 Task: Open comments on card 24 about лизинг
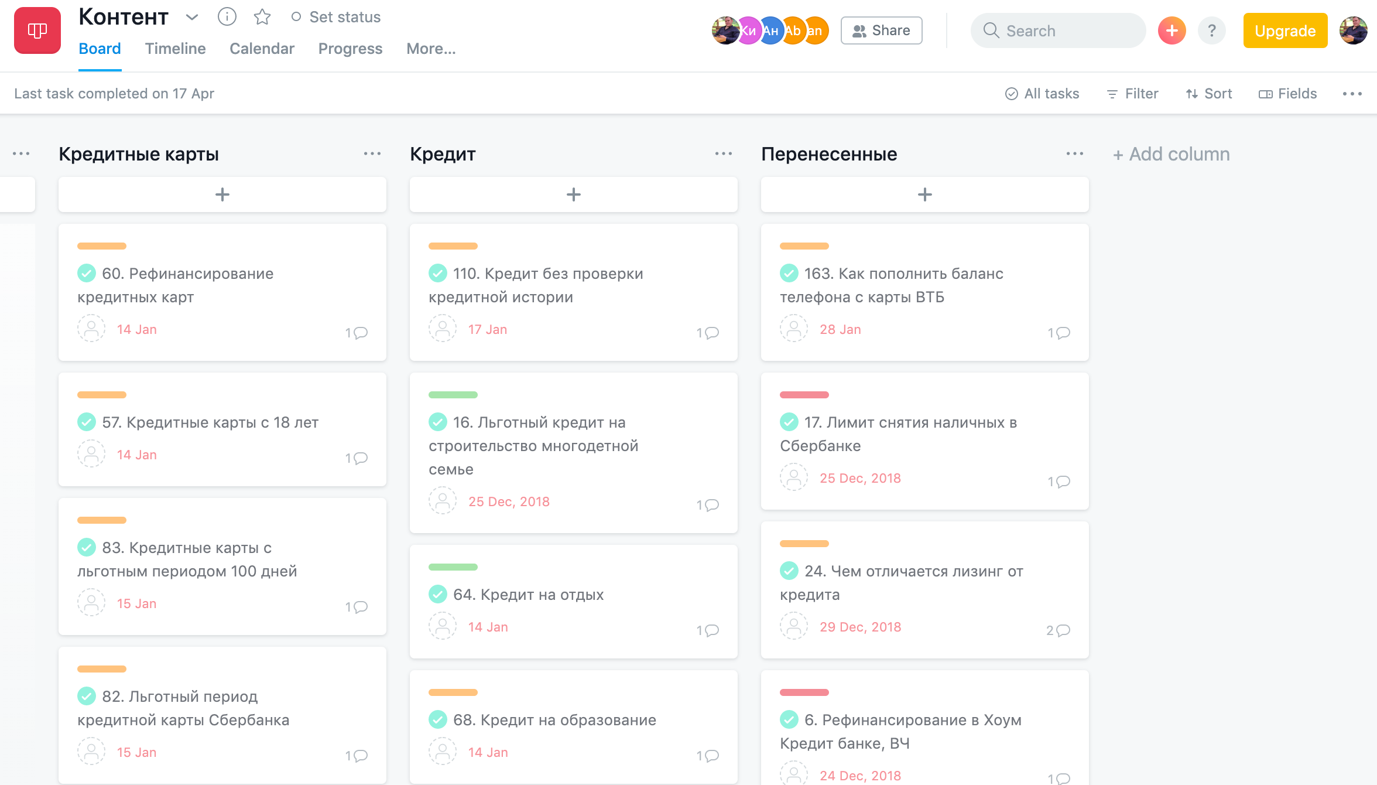click(1059, 630)
